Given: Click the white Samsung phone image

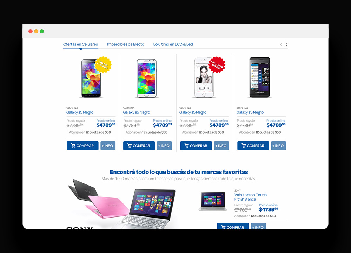Looking at the screenshot, I should (147, 78).
